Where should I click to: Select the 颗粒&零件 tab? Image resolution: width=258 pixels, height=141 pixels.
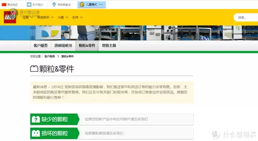[x=87, y=46]
